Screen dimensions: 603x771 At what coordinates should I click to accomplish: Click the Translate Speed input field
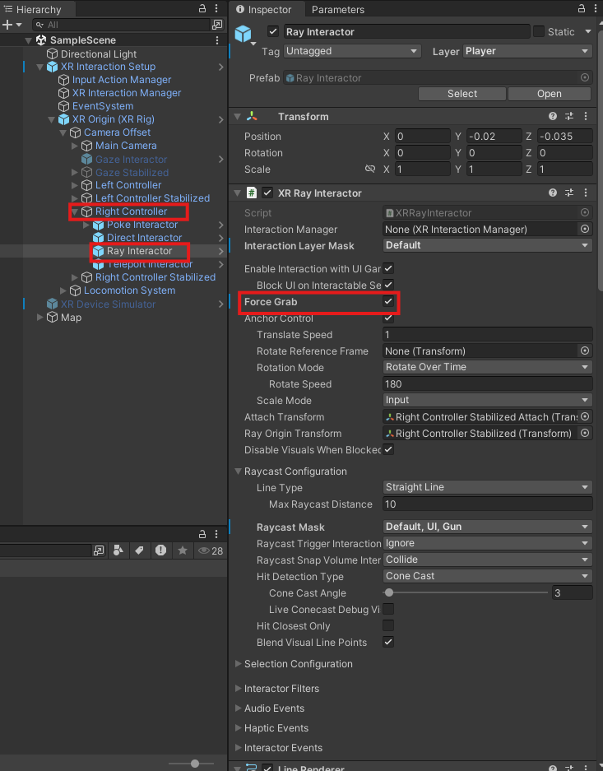pos(488,334)
